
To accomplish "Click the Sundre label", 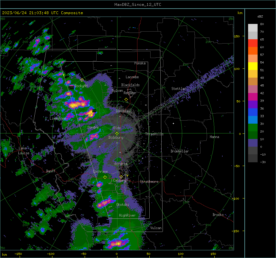I will 93,127.
